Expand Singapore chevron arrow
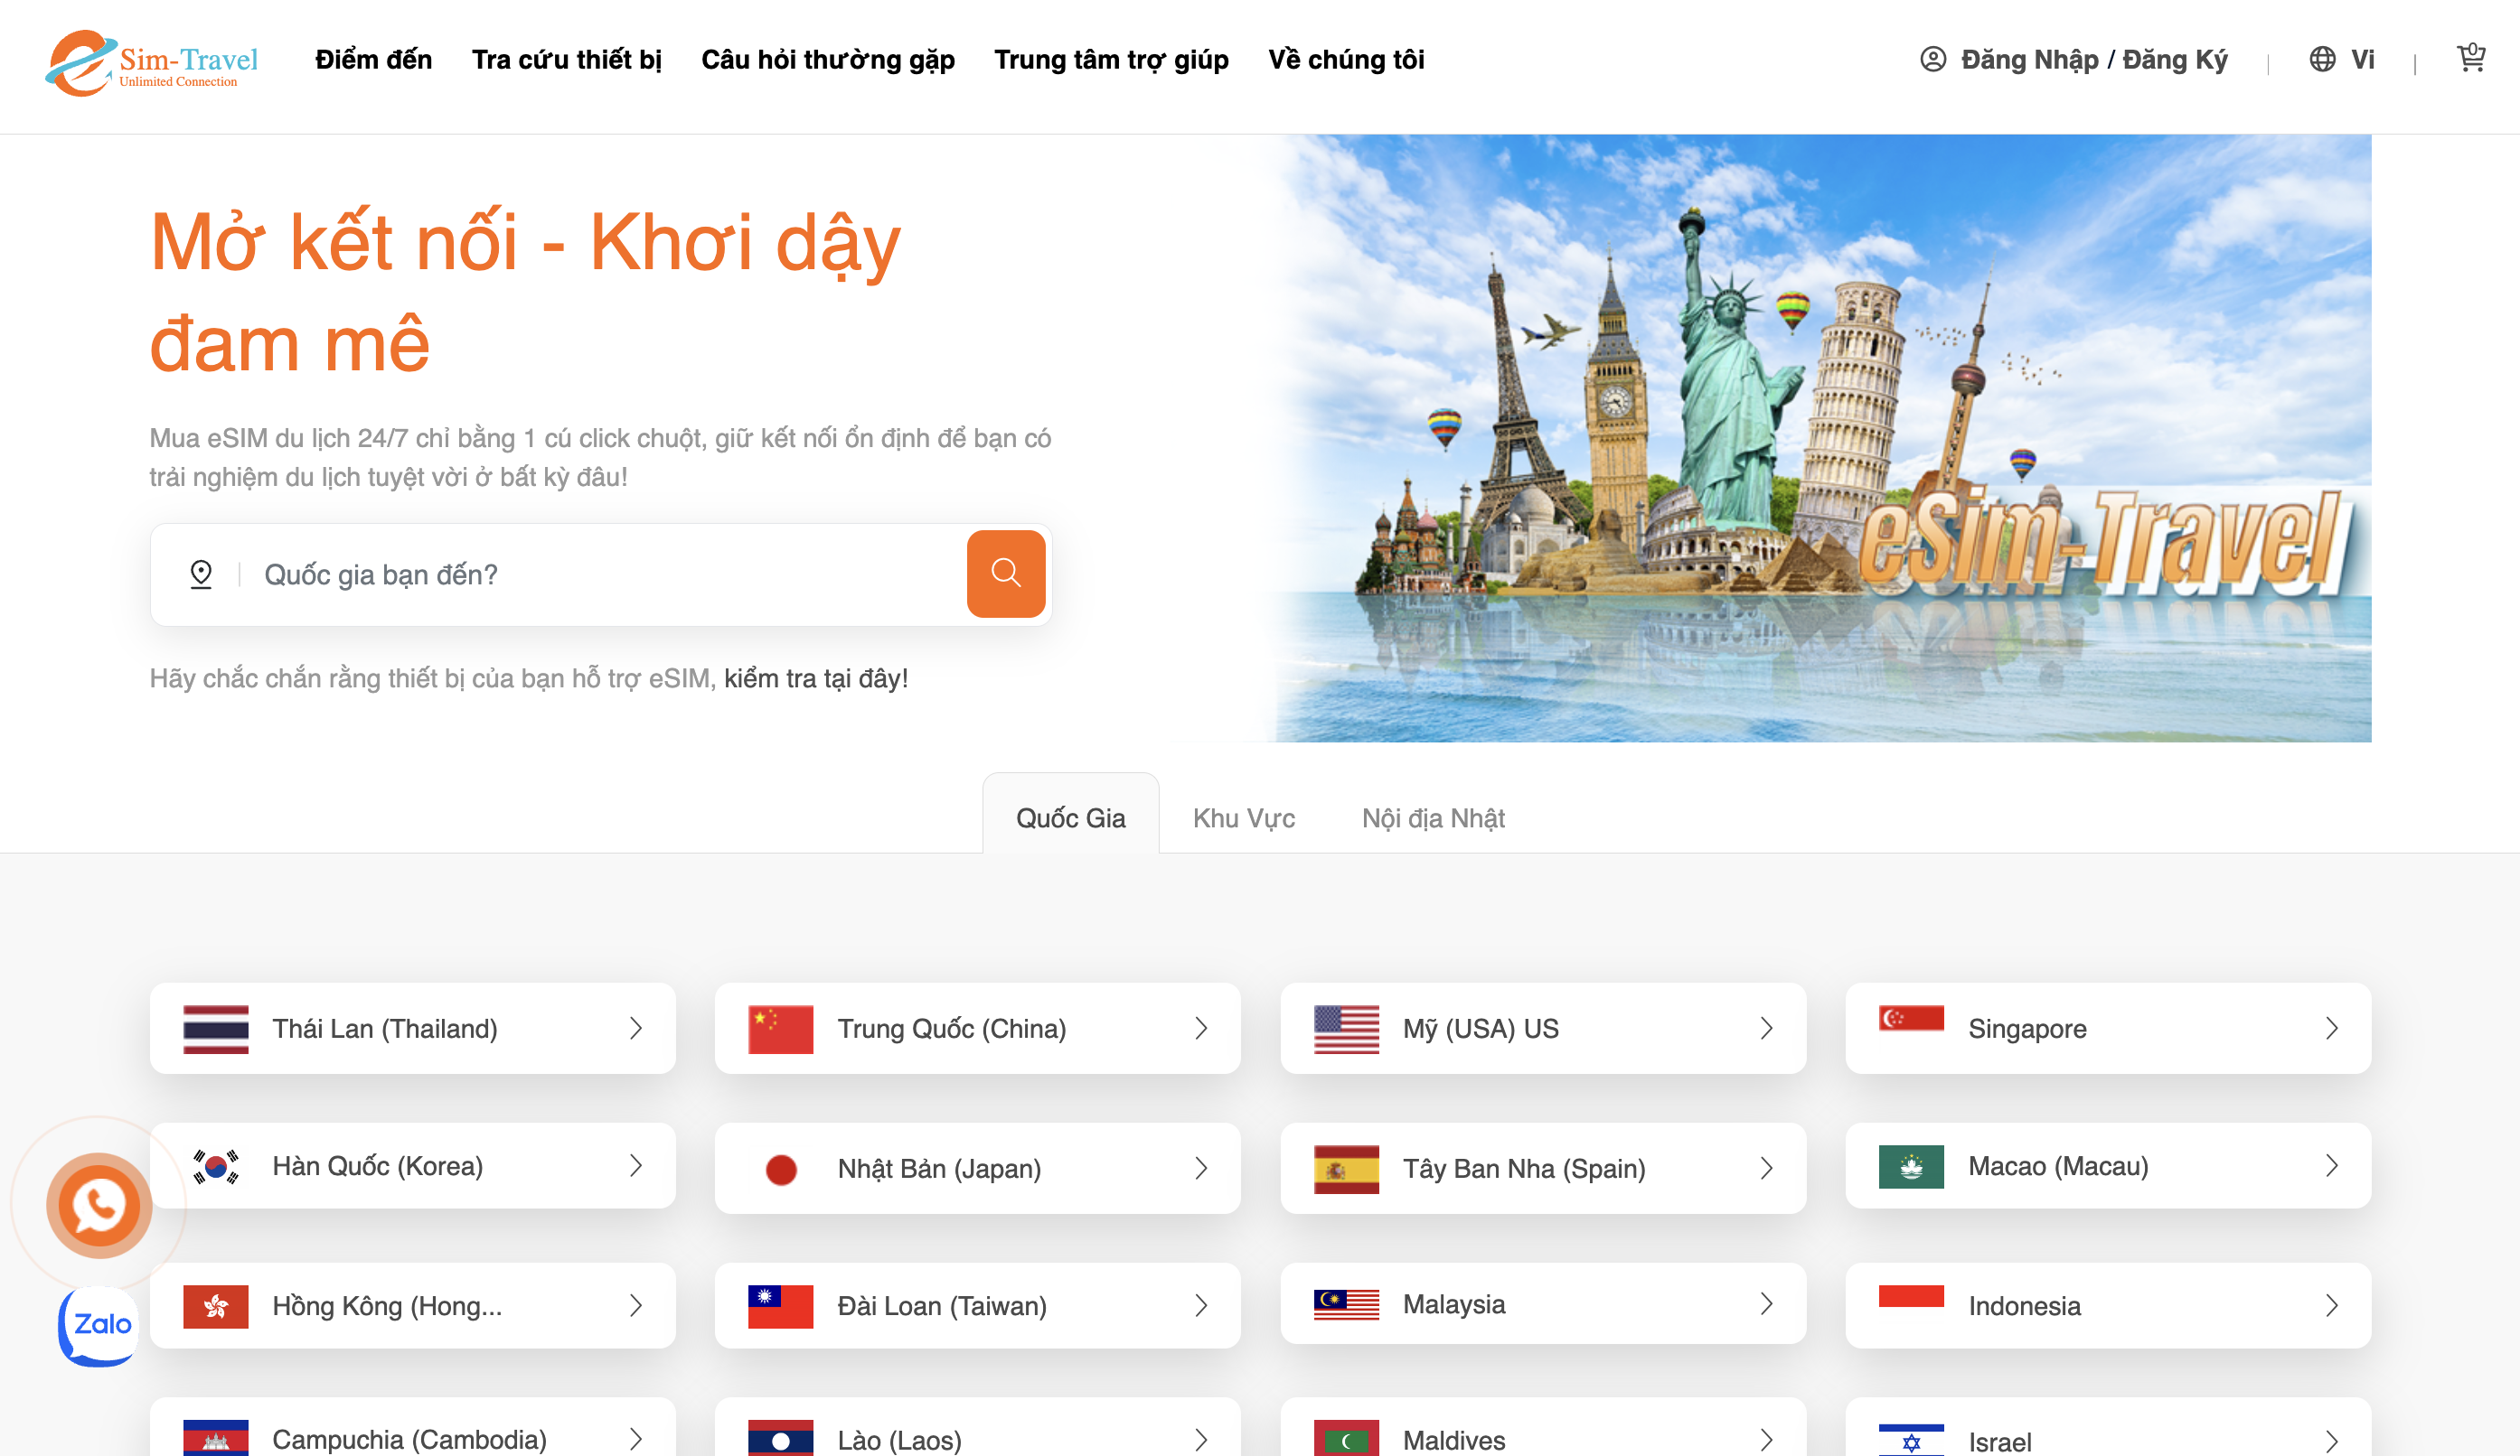 [x=2331, y=1028]
